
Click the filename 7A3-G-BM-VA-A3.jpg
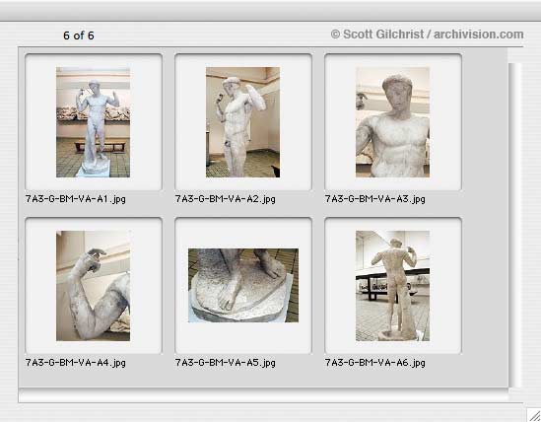point(375,199)
